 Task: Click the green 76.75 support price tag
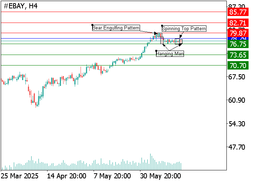point(238,44)
